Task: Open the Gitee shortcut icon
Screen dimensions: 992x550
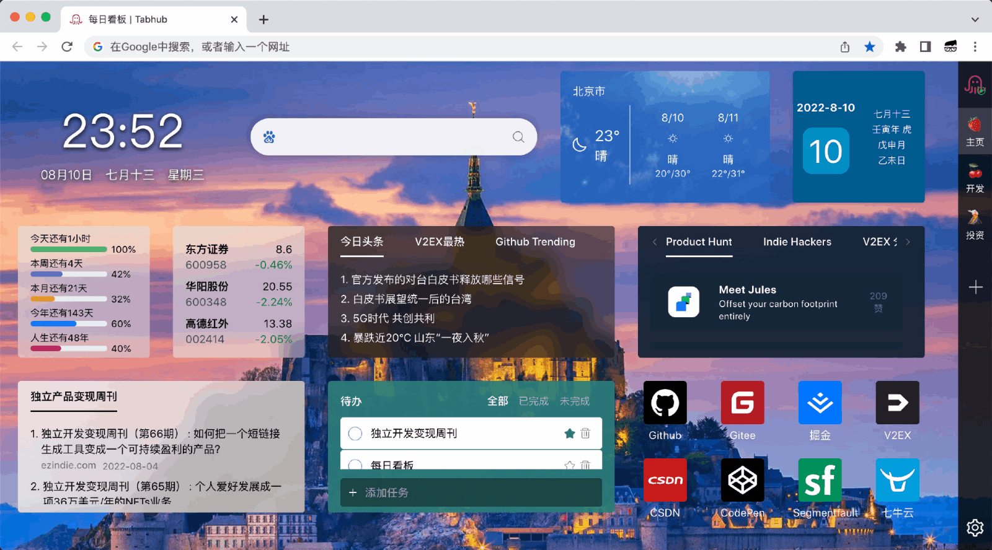Action: click(742, 403)
